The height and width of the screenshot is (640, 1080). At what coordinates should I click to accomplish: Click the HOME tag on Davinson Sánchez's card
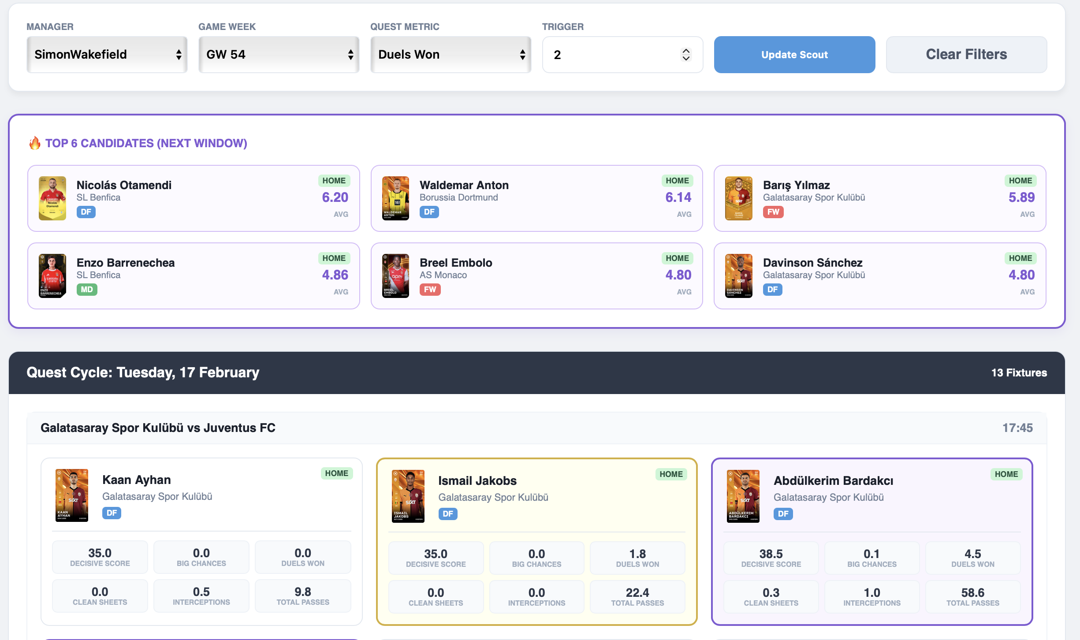pos(1020,258)
